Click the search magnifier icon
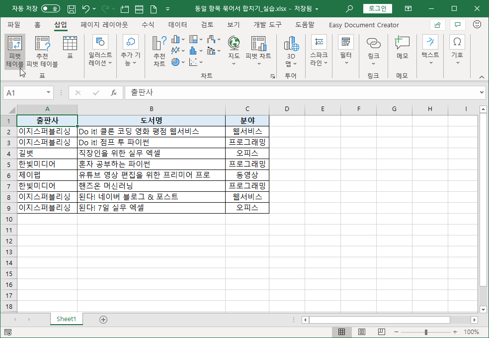This screenshot has width=489, height=338. [349, 9]
